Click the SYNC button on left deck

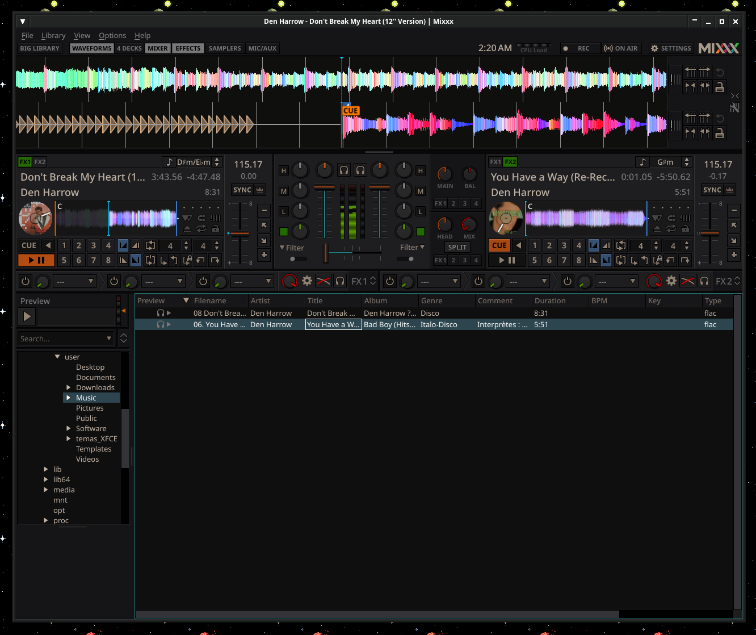point(242,190)
